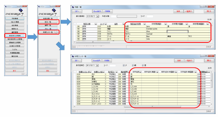Screen dimensions: 218x117
Task: Select 料理ランク一覧 in the second menu
Action: tap(48, 32)
